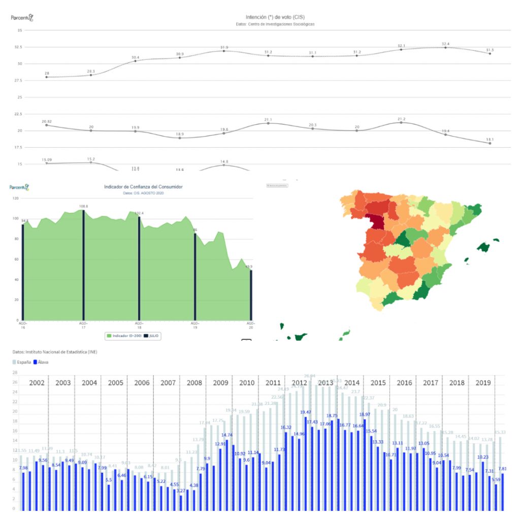The image size is (520, 520).
Task: Click the 2013 year label on the bar chart
Action: (326, 383)
